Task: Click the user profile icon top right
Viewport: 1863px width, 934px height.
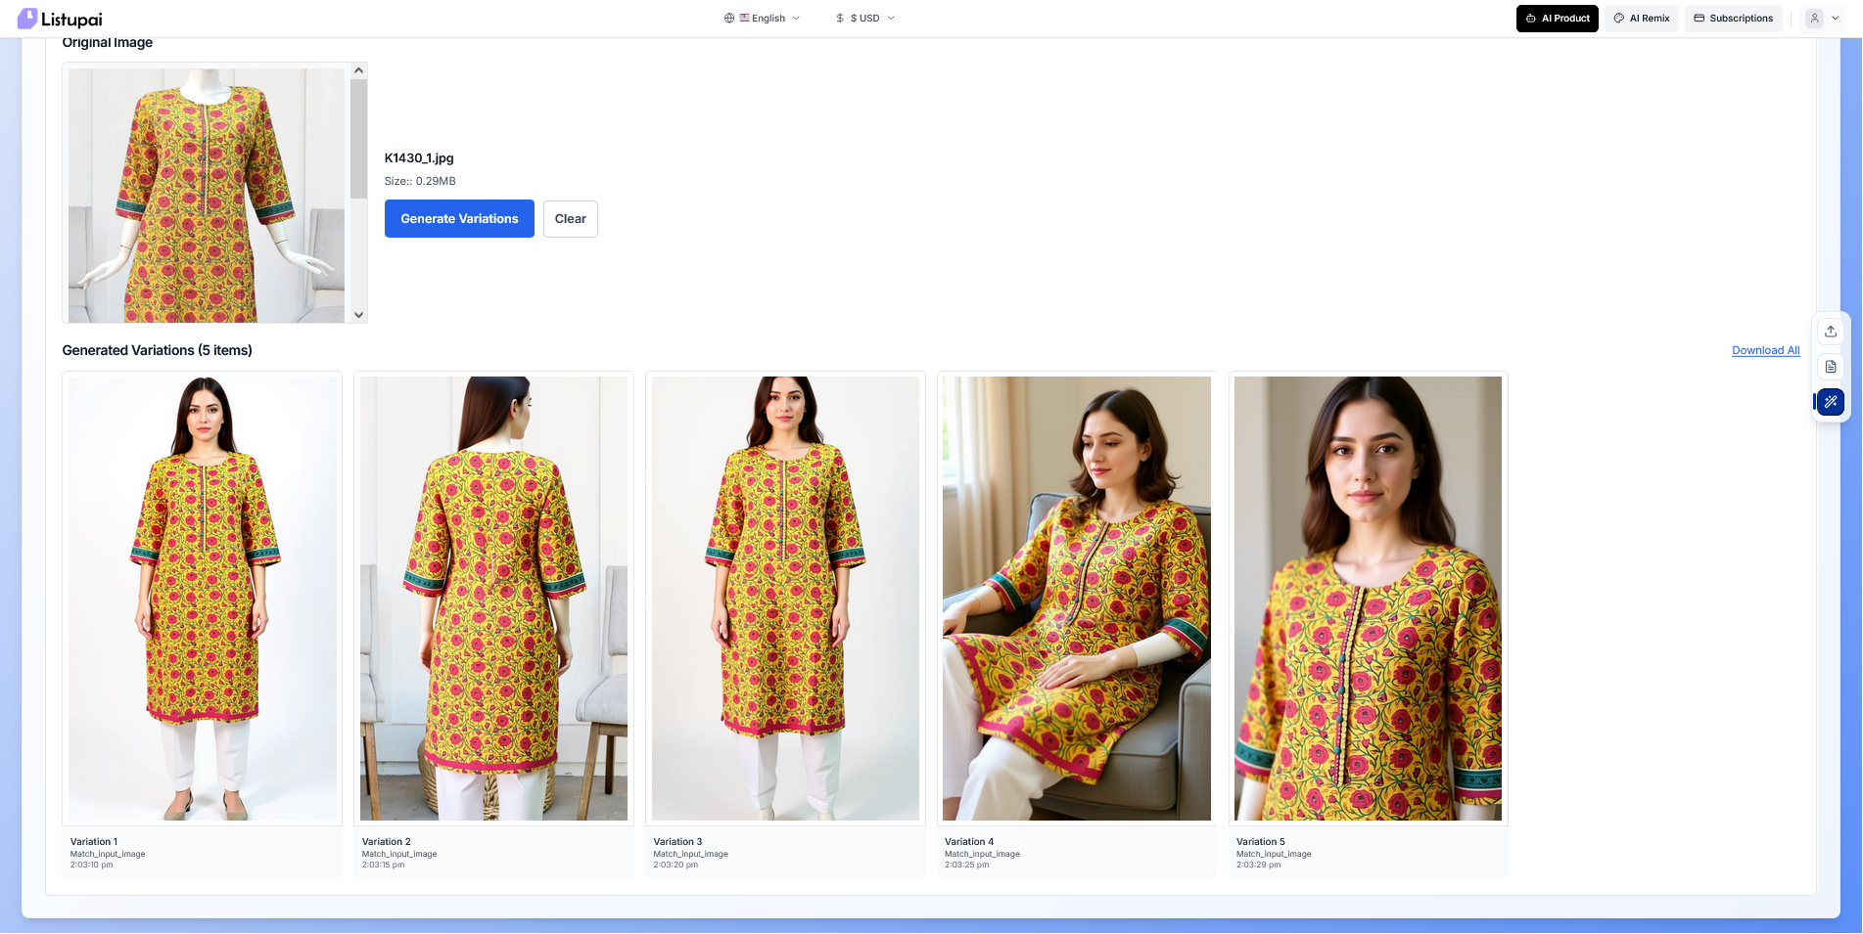Action: pos(1814,18)
